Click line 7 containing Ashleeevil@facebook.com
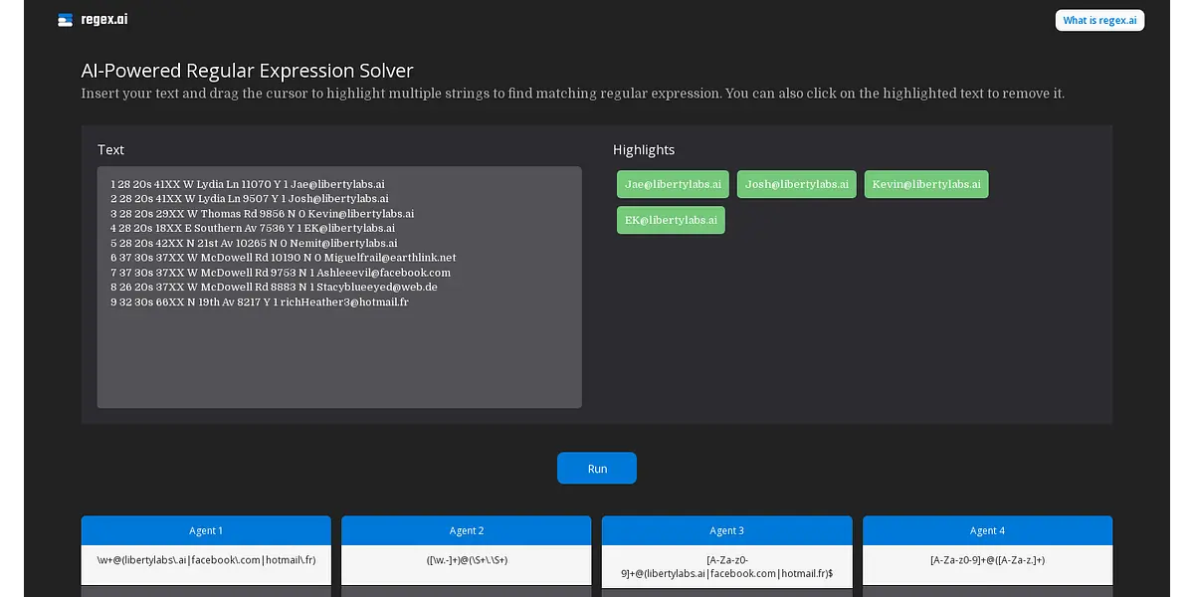This screenshot has height=597, width=1194. [x=281, y=273]
